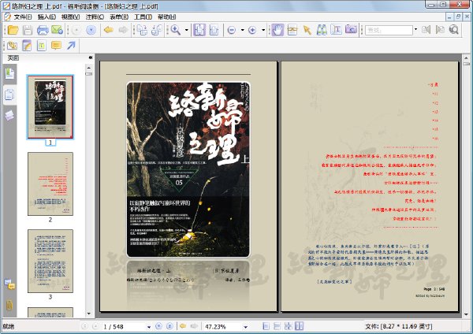Go to next page via toolbar down-arrow circle
The height and width of the screenshot is (334, 473).
click(91, 30)
